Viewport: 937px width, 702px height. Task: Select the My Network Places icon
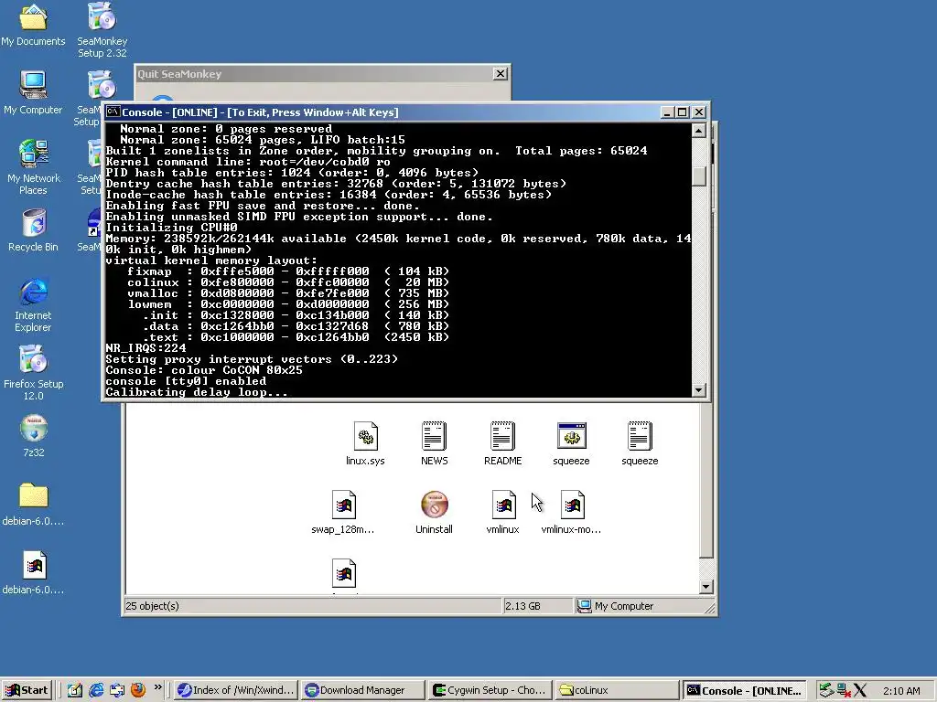tap(34, 167)
